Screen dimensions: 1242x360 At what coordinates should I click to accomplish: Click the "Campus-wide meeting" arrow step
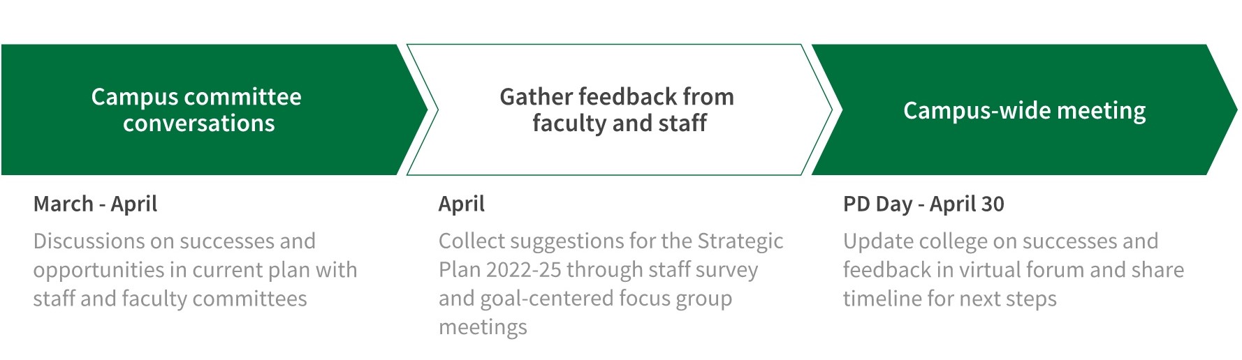pos(1024,110)
